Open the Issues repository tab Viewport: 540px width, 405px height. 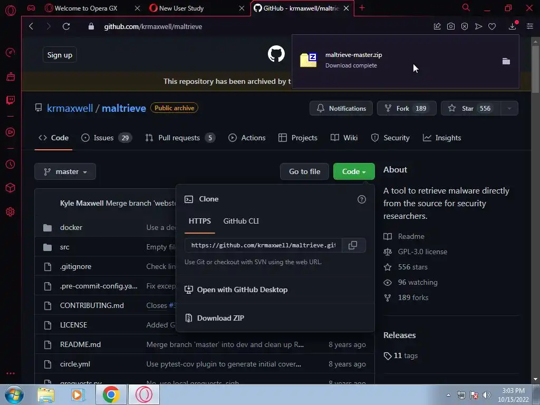107,138
